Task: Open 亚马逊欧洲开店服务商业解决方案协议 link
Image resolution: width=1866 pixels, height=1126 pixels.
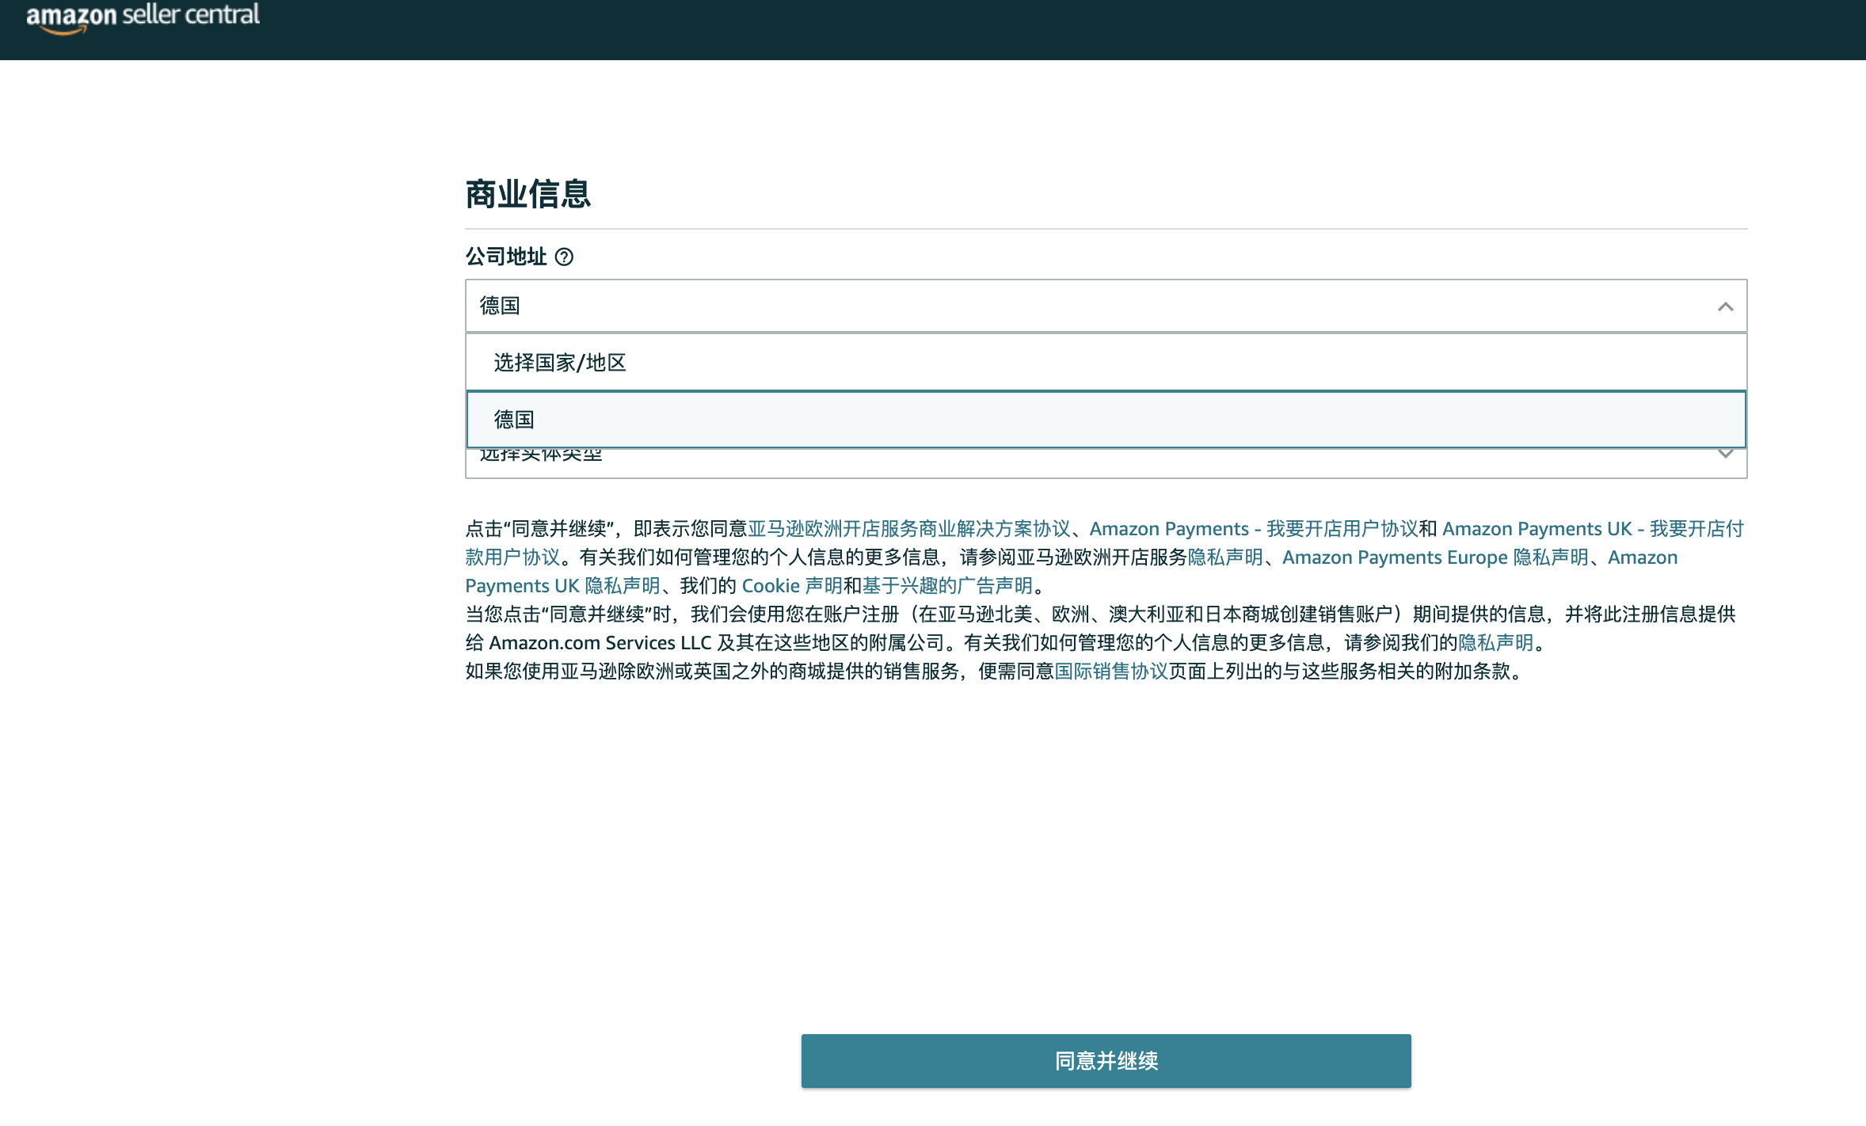Action: tap(908, 529)
